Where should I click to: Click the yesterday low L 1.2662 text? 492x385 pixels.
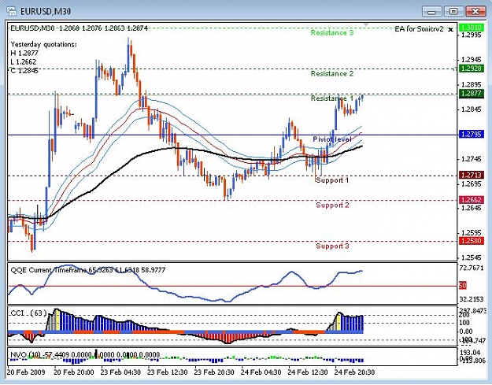pyautogui.click(x=24, y=62)
